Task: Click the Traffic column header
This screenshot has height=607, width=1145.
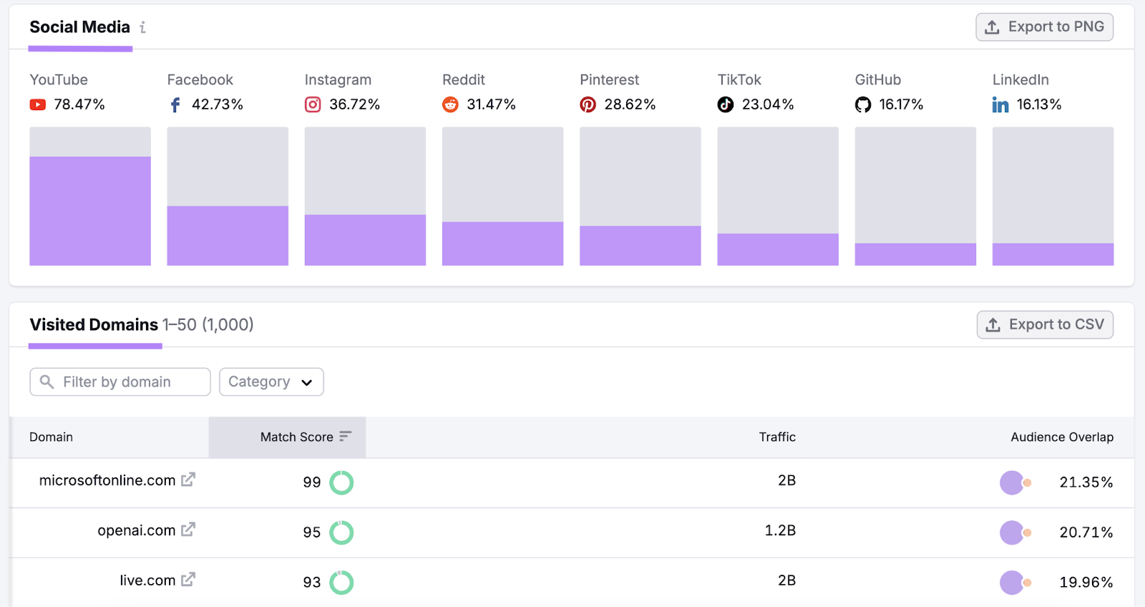Action: click(777, 437)
